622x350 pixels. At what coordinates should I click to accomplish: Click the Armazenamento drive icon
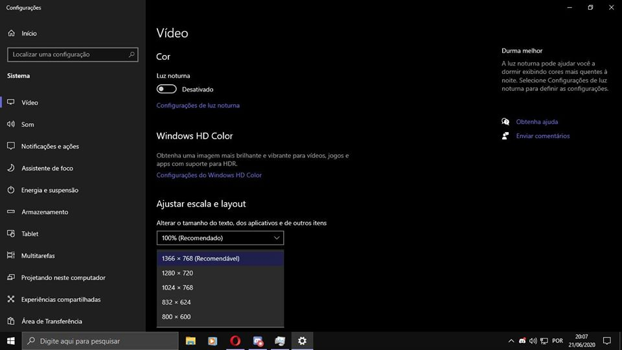11,211
